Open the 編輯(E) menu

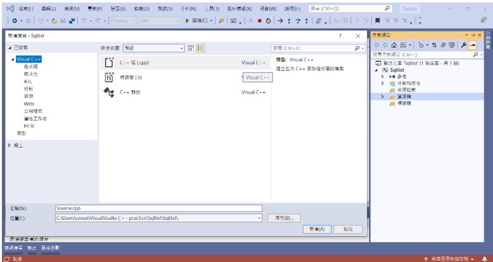pos(49,9)
